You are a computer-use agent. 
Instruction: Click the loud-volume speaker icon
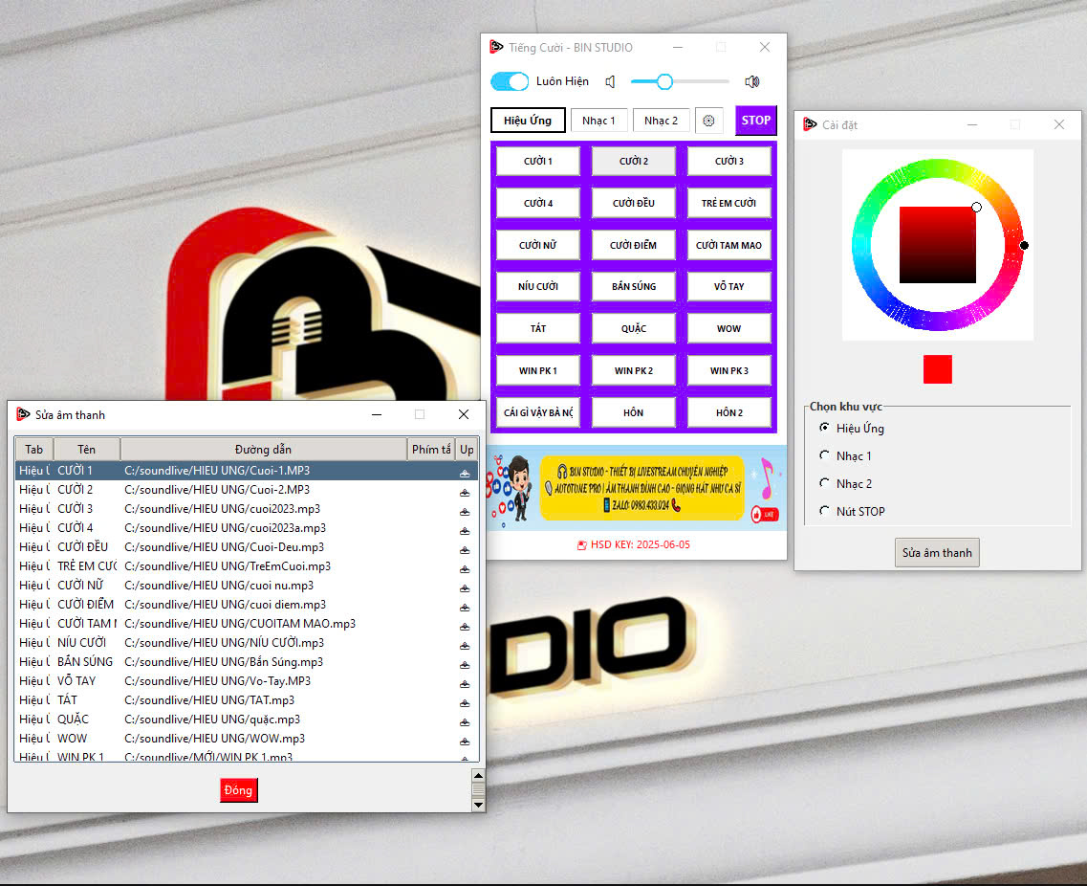point(752,82)
